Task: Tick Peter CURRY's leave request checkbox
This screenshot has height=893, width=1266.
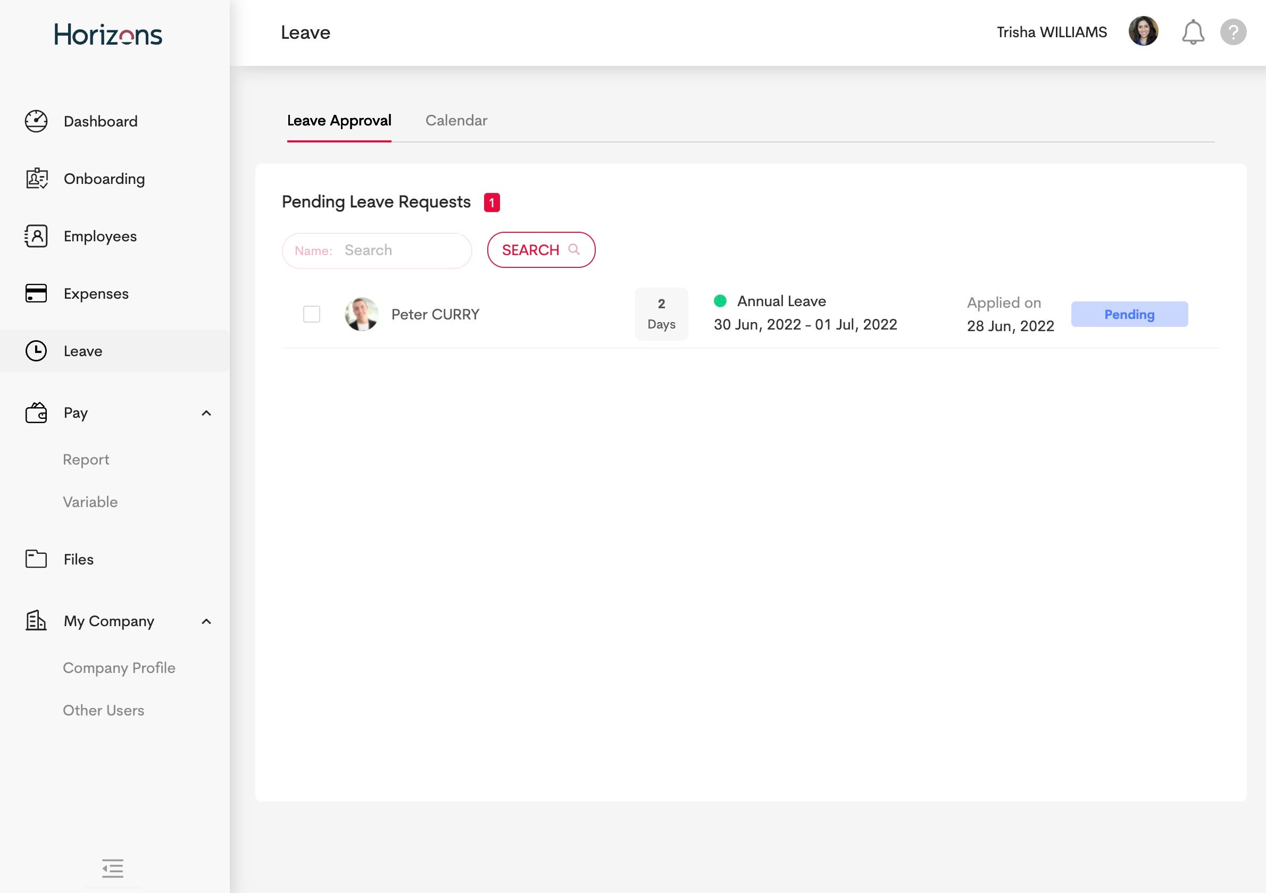Action: point(312,314)
